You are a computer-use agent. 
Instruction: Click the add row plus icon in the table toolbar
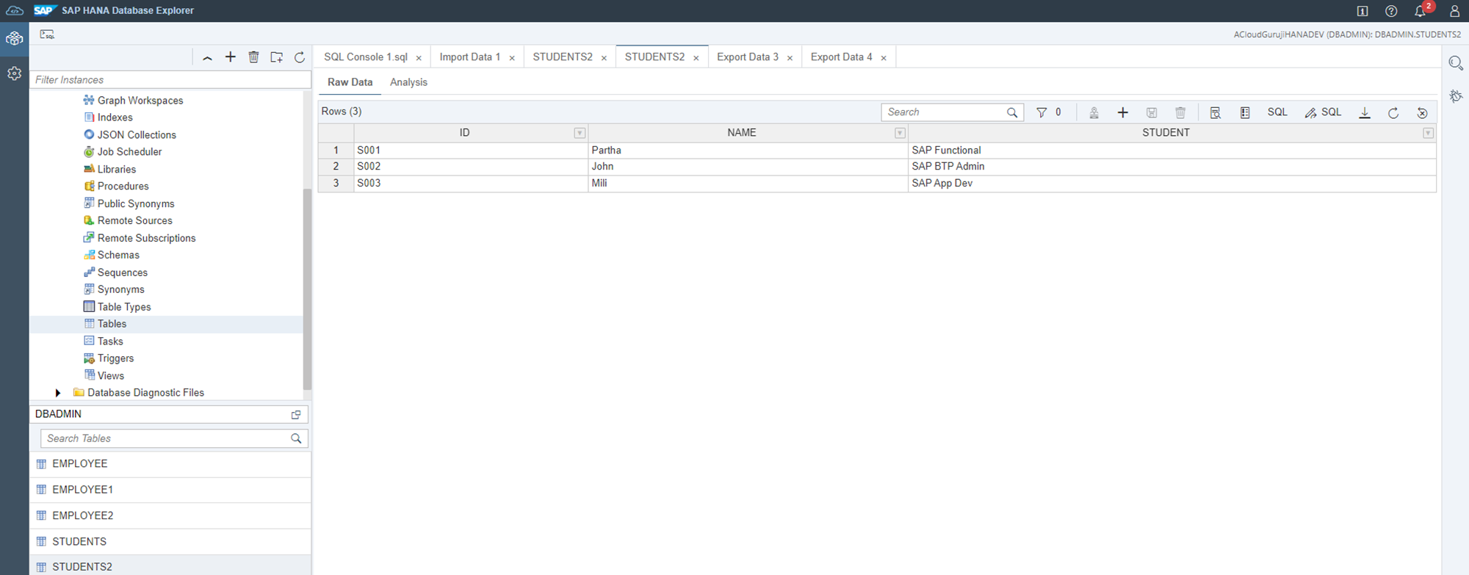click(x=1122, y=112)
